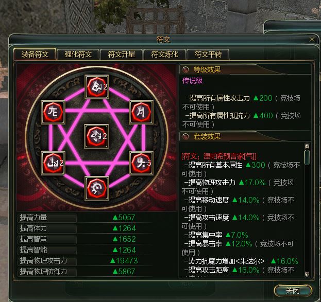
Task: Select the lower-left rune slot marked +12
Action: click(x=53, y=163)
